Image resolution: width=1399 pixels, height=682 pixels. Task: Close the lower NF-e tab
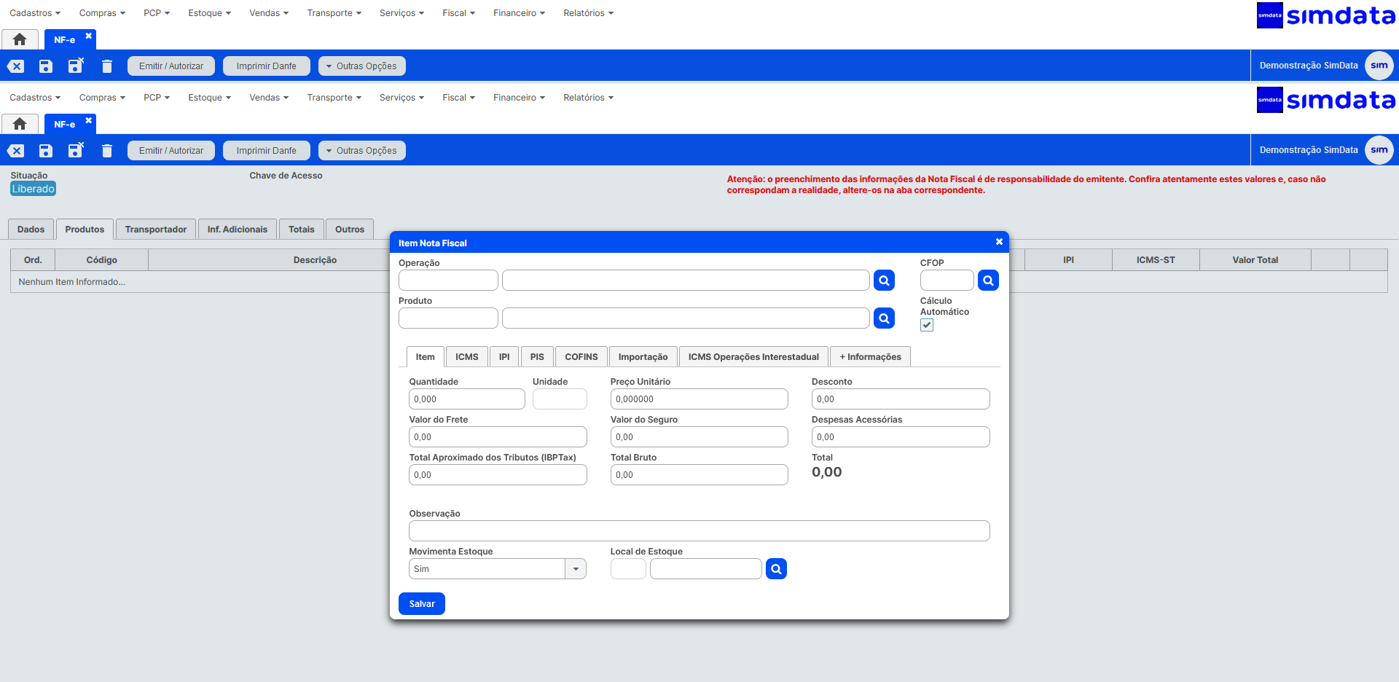89,120
